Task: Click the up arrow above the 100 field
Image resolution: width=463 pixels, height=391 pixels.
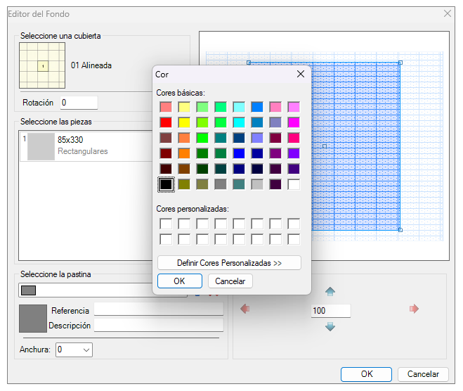Action: [x=330, y=291]
